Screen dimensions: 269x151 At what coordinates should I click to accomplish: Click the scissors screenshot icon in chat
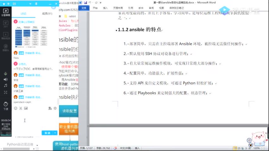(21, 108)
